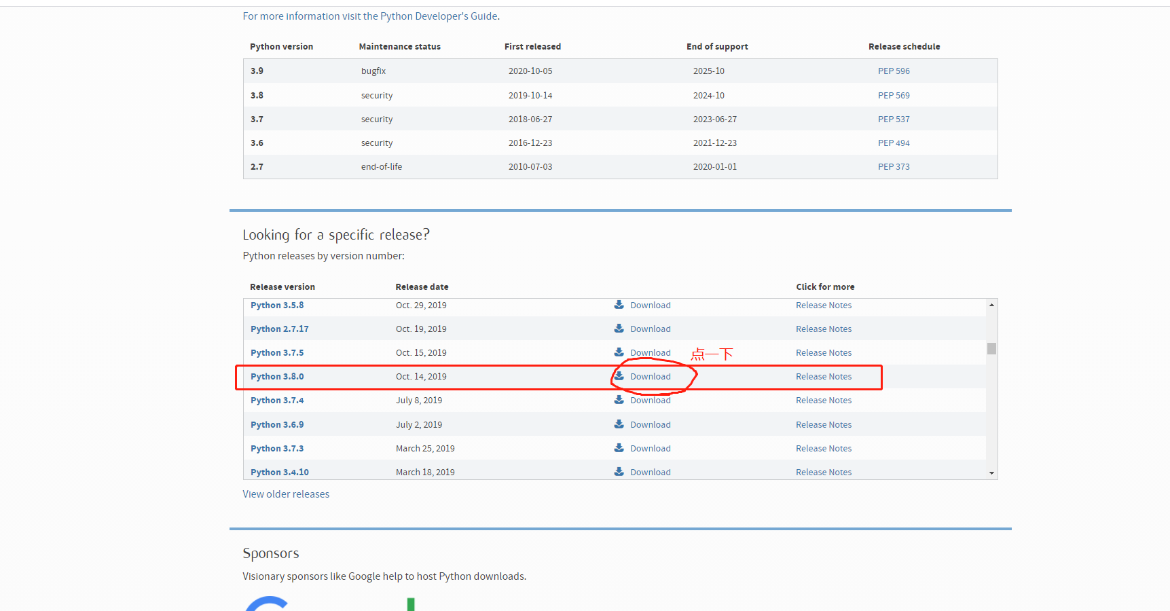The height and width of the screenshot is (611, 1170).
Task: Select the '2016-12-23' first released date
Action: coord(530,143)
